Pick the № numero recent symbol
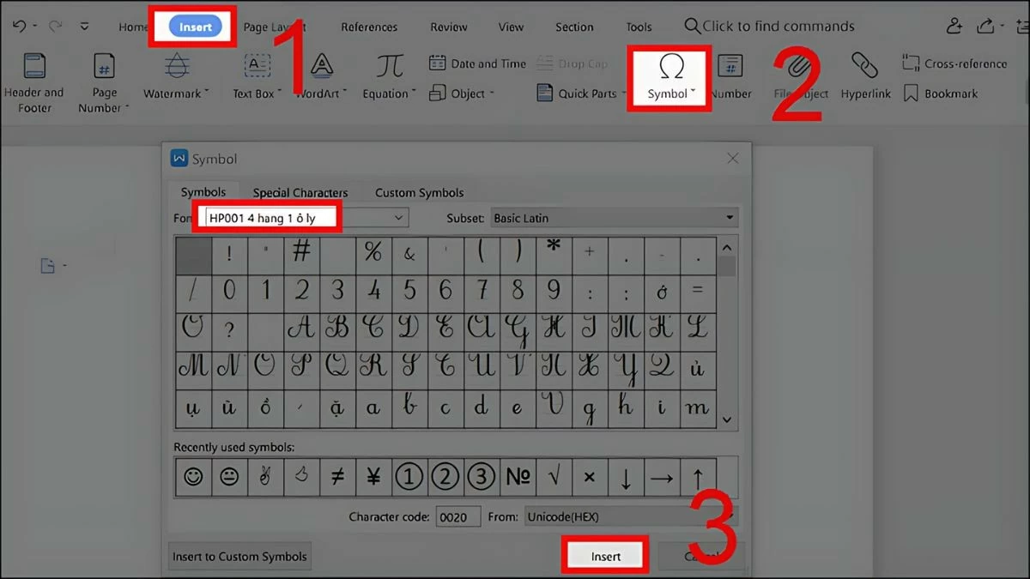 pyautogui.click(x=518, y=477)
